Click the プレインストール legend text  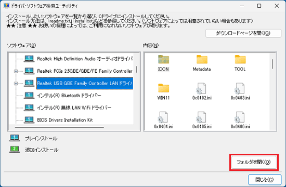click(x=41, y=139)
